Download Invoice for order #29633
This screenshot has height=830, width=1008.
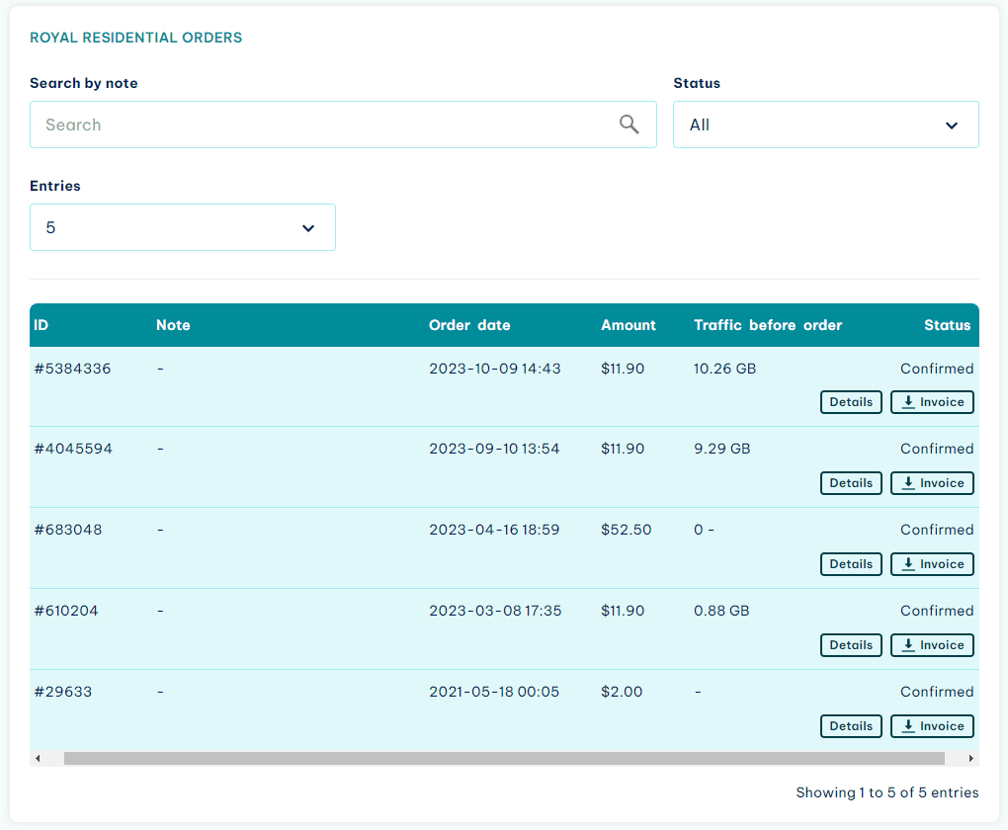[x=932, y=726]
